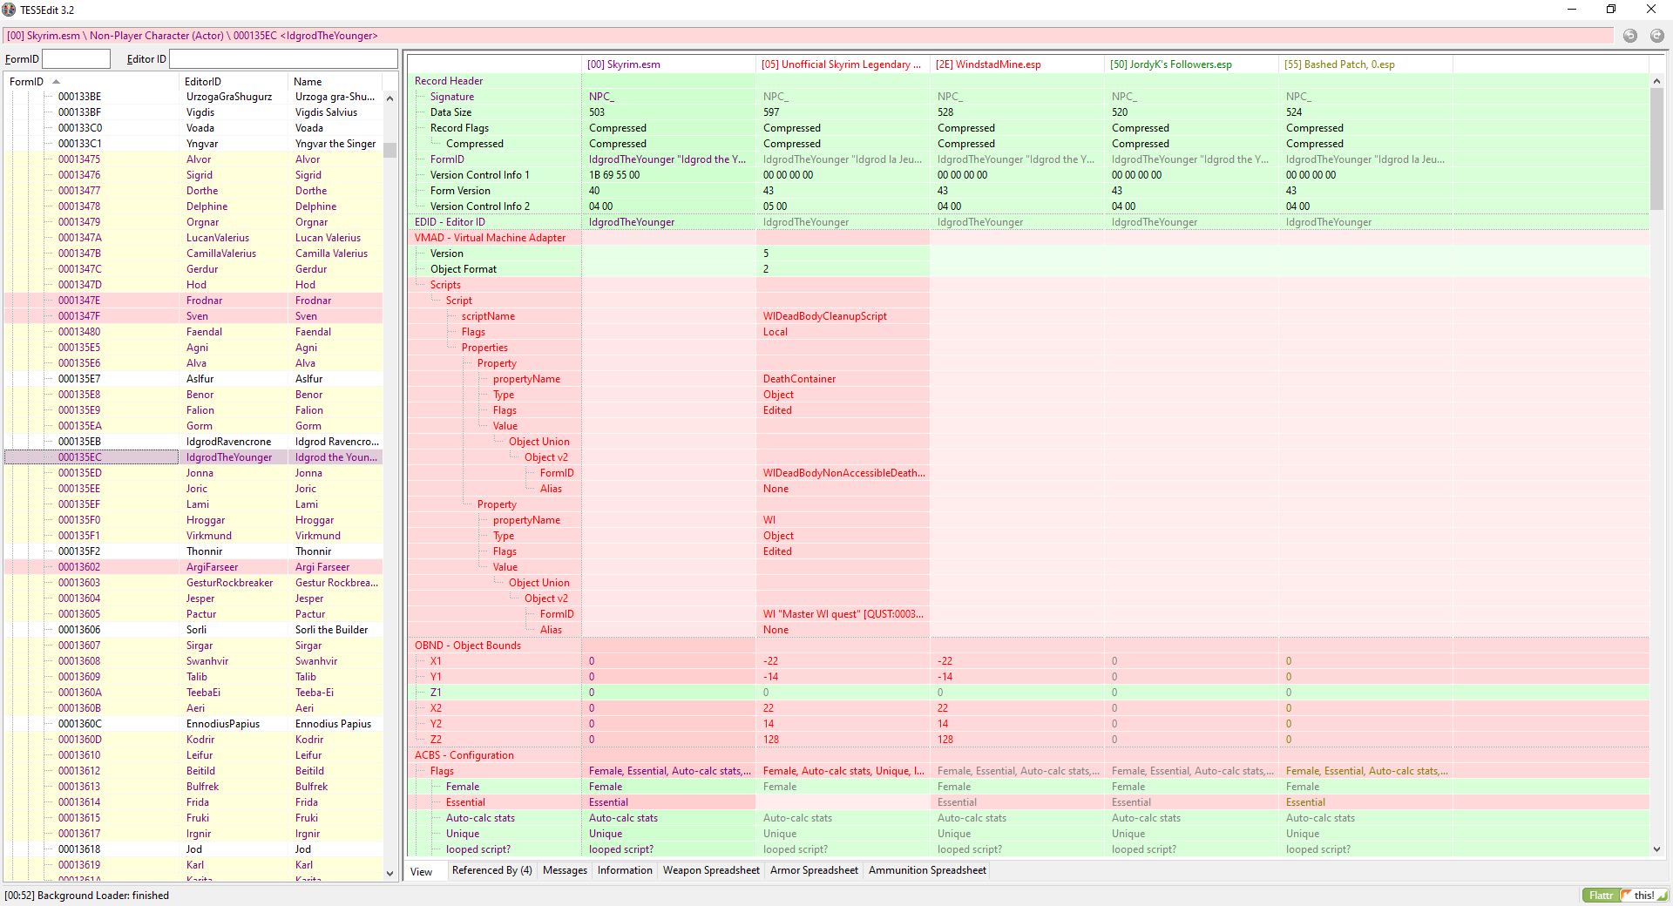Image resolution: width=1673 pixels, height=906 pixels.
Task: Open the Messages tab
Action: tap(565, 870)
